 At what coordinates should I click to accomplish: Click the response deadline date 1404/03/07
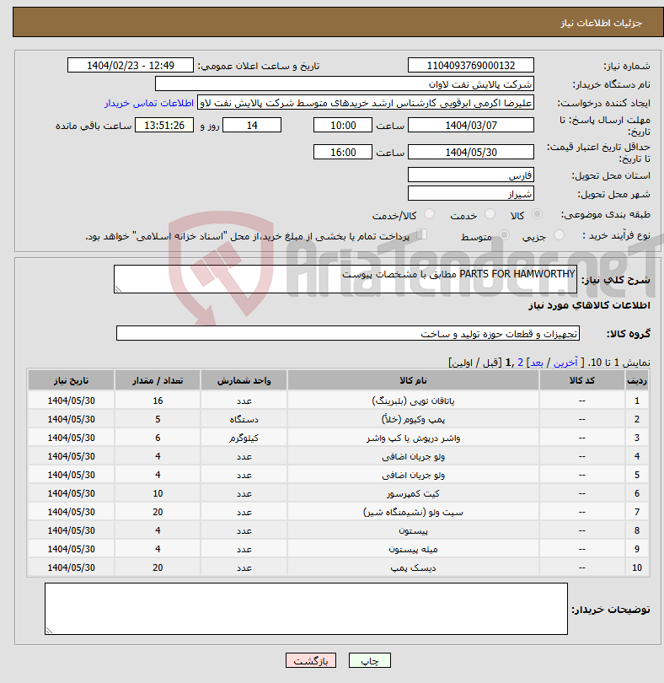click(471, 126)
